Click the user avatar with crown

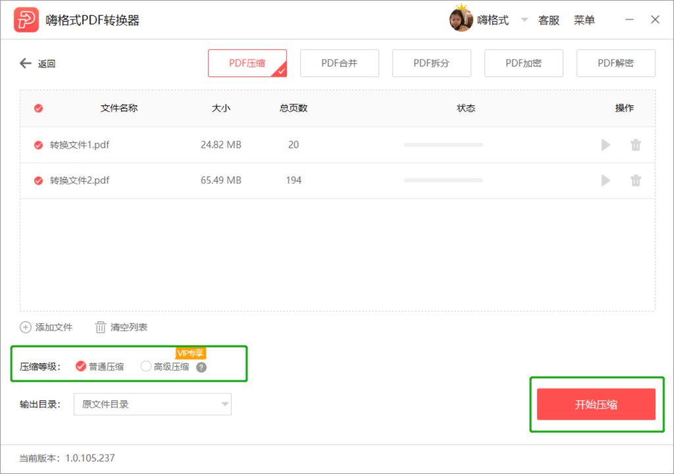(461, 18)
